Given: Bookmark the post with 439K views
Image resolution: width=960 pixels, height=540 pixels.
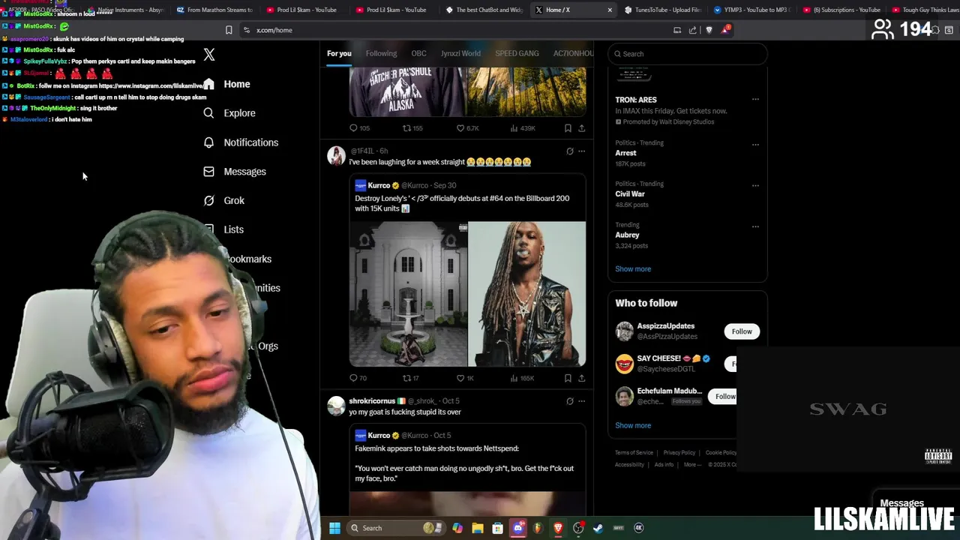Looking at the screenshot, I should pyautogui.click(x=568, y=128).
